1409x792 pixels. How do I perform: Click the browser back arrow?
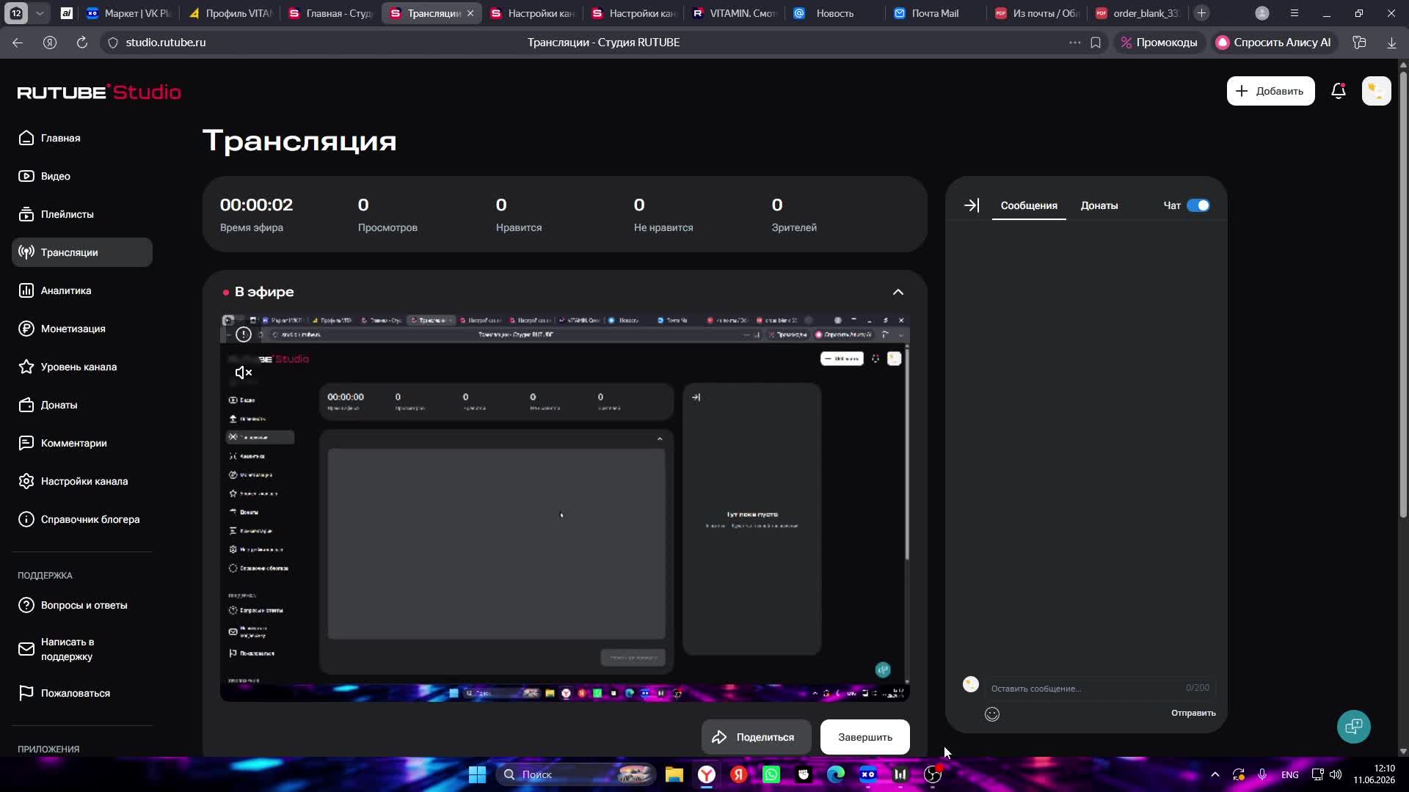point(18,43)
